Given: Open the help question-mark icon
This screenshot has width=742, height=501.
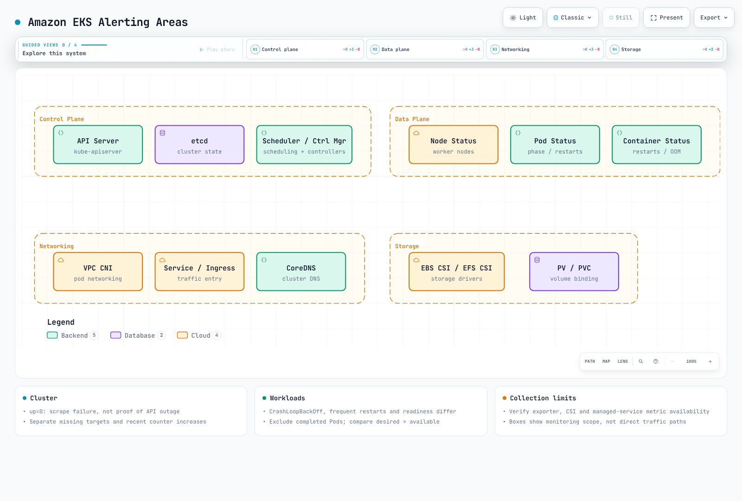Looking at the screenshot, I should tap(656, 361).
